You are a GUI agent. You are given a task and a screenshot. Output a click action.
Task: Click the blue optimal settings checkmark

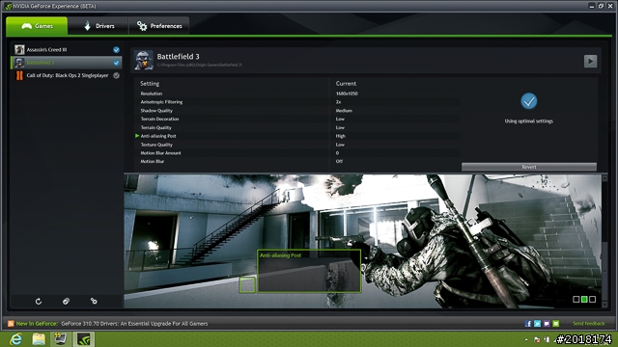529,101
